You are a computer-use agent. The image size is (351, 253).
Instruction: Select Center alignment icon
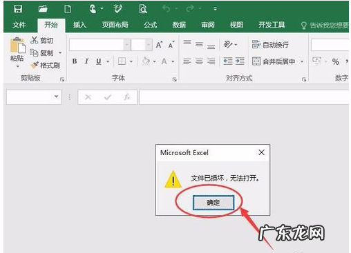[199, 61]
